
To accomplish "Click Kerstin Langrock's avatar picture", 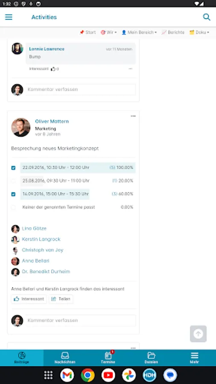I will (x=15, y=239).
